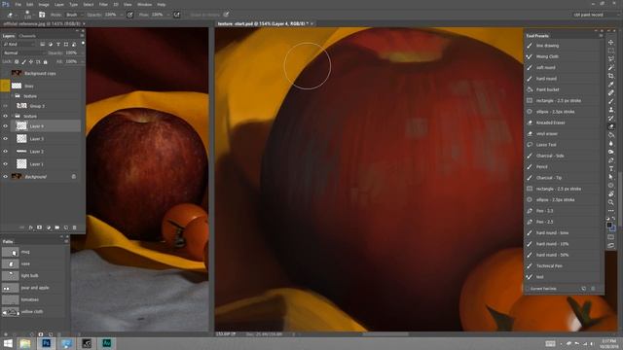
Task: Select the Zoom tool
Action: click(611, 202)
